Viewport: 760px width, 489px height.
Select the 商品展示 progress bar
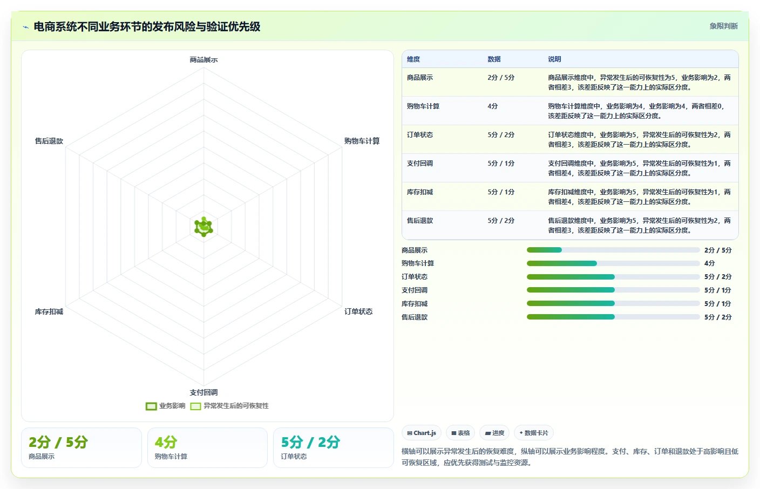pyautogui.click(x=613, y=250)
